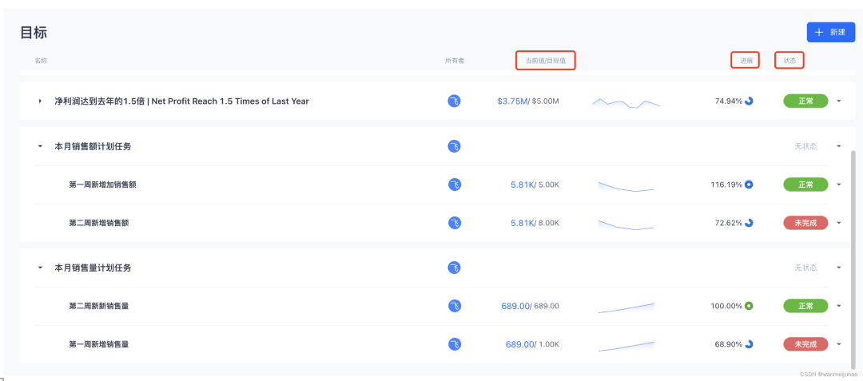Click trend sparkline for 第一周新增销售量
The width and height of the screenshot is (863, 381).
(626, 345)
